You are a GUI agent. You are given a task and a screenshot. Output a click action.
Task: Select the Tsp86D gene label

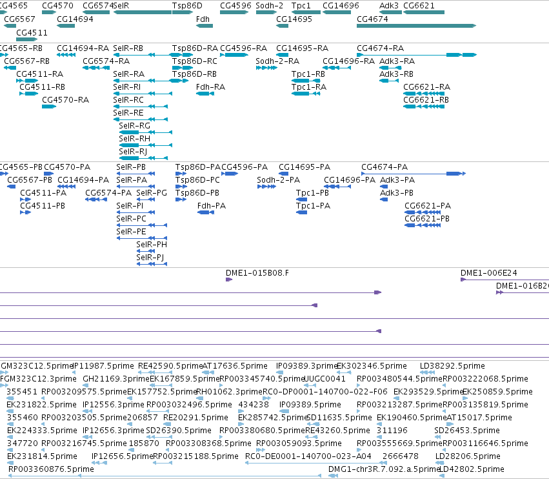[x=187, y=6]
